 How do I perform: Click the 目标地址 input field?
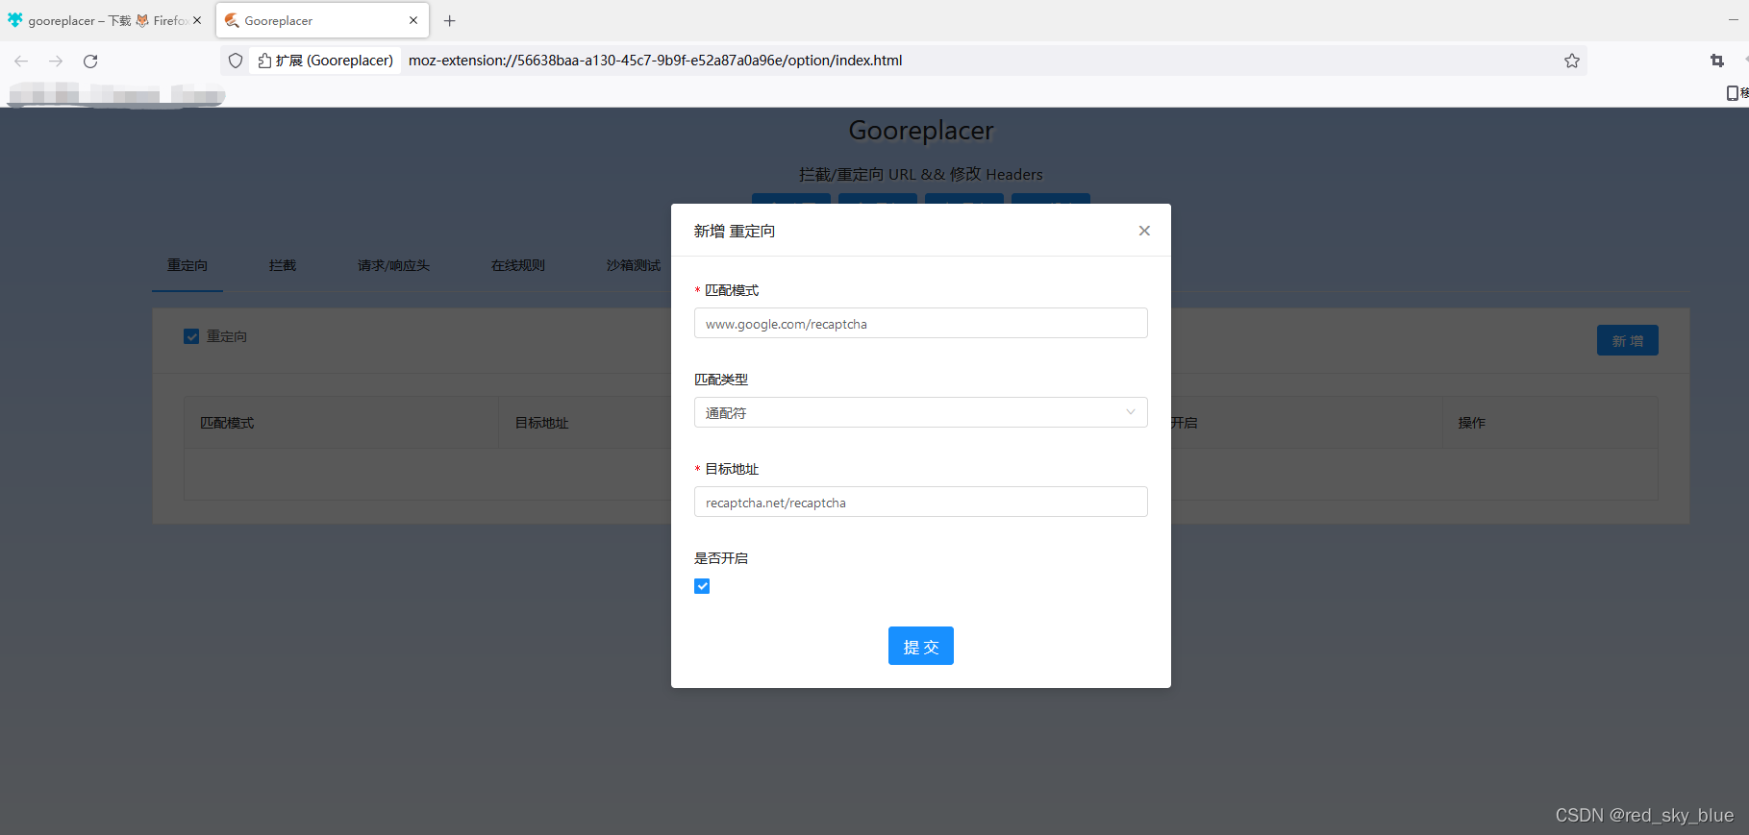click(x=920, y=502)
